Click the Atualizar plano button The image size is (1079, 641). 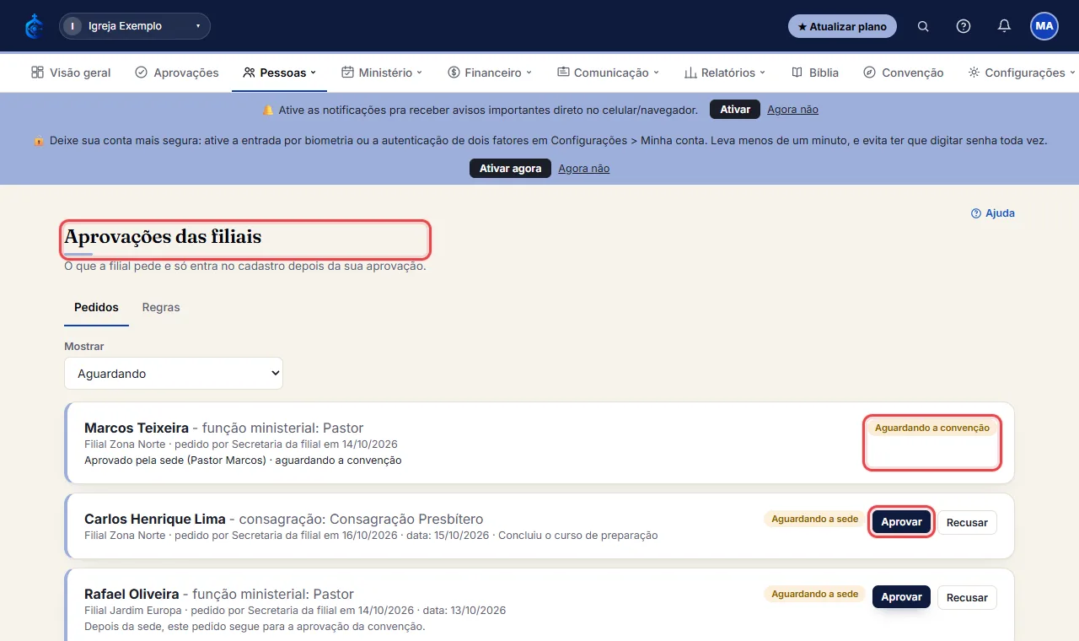(842, 26)
